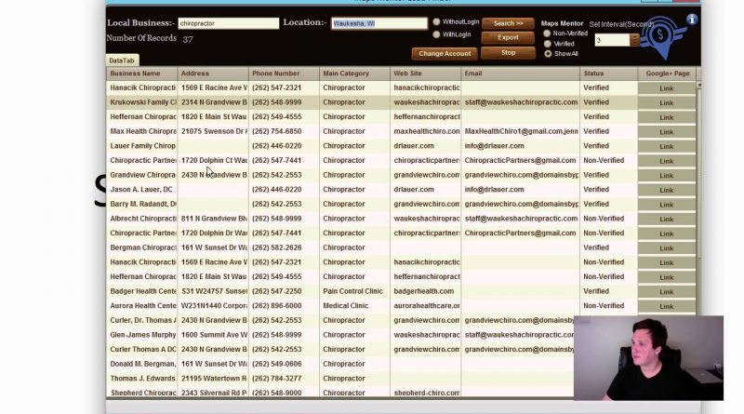744x414 pixels.
Task: Click the Change Account button
Action: (x=445, y=54)
